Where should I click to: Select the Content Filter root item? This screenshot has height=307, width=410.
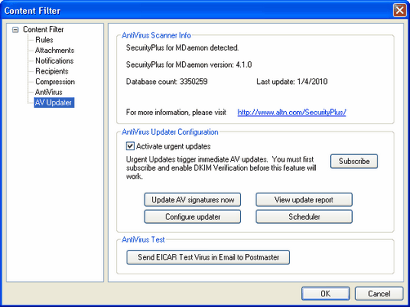[x=43, y=29]
